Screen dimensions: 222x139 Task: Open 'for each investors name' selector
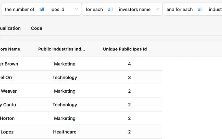click(122, 9)
